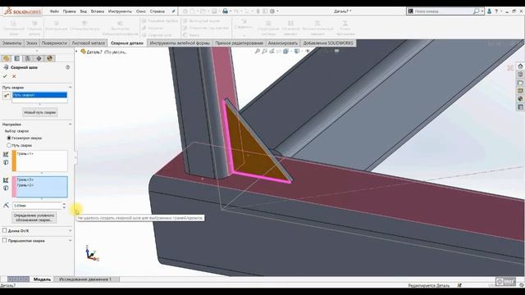Open the Окно menu
525x295 pixels.
tap(140, 11)
